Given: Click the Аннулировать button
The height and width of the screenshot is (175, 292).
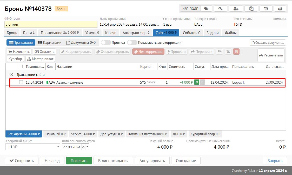Looking at the screenshot, I should [152, 161].
